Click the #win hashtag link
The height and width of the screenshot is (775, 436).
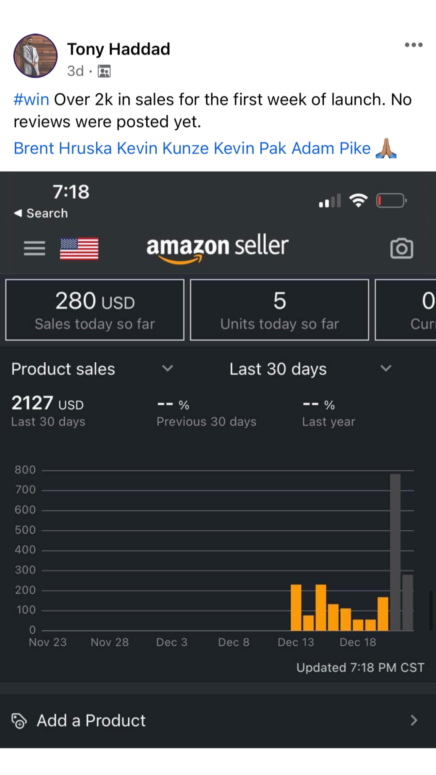click(31, 100)
